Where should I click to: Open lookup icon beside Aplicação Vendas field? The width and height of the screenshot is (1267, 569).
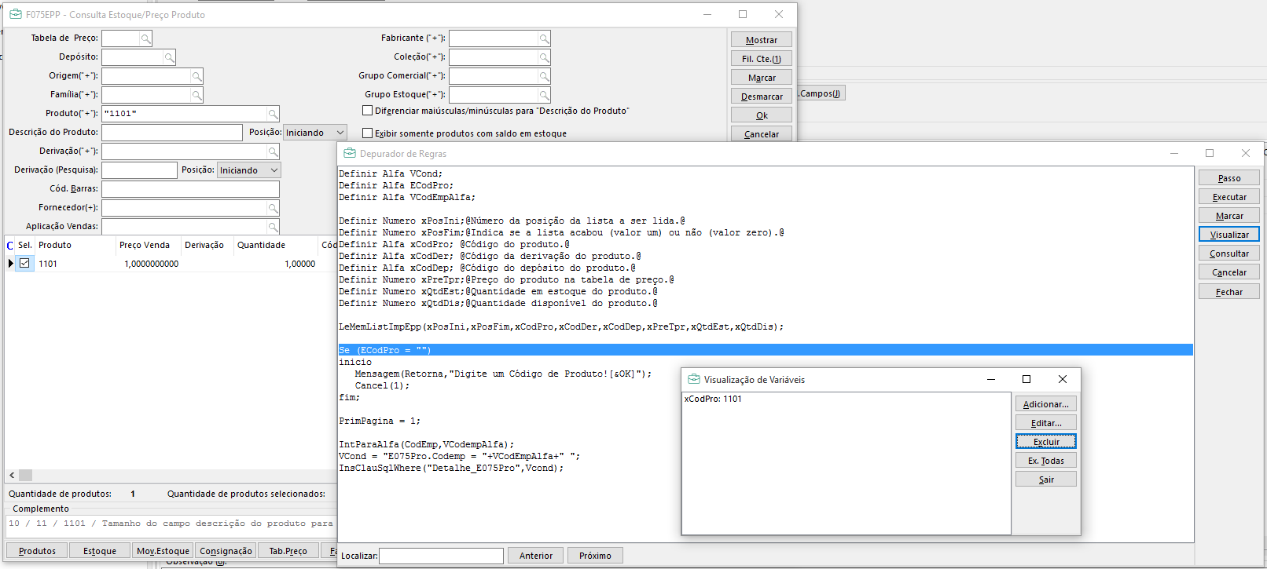[x=273, y=227]
